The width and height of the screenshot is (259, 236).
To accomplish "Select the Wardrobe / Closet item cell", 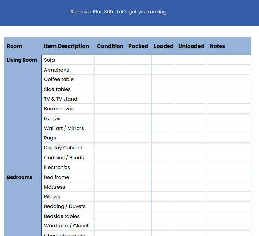I will 68,226.
